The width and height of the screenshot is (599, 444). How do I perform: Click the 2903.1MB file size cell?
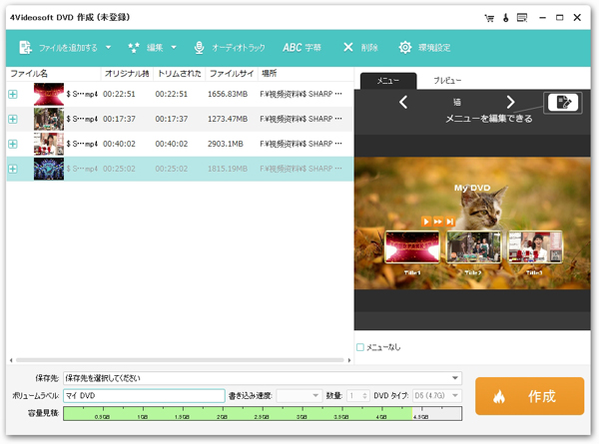coord(226,144)
